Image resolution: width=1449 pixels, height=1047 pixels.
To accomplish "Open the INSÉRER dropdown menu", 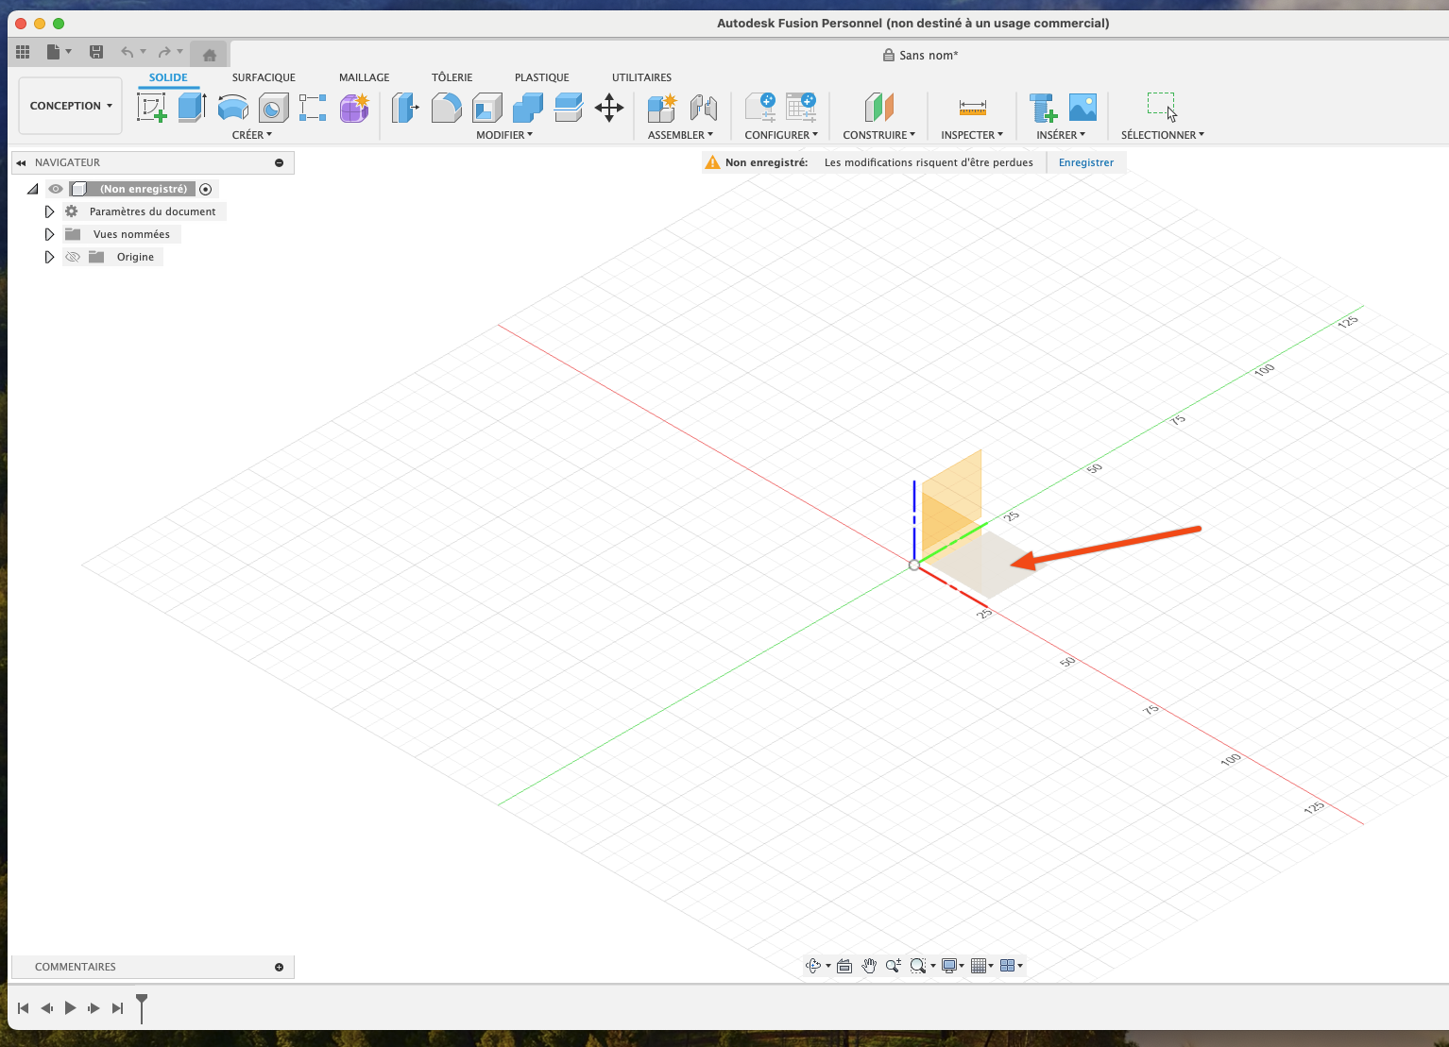I will click(x=1061, y=135).
